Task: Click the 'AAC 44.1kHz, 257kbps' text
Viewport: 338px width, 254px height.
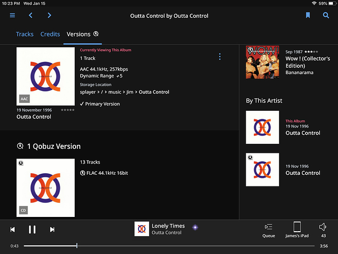Action: point(104,69)
